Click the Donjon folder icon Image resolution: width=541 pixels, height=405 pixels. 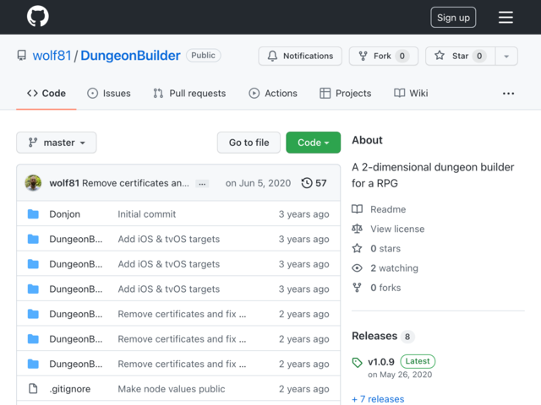(33, 213)
